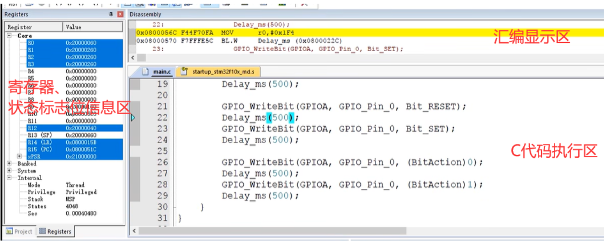Expand the xPSR register flags
The width and height of the screenshot is (606, 241).
(19, 156)
